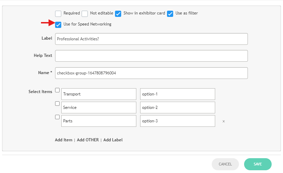Click the option-1 value field
283x173 pixels.
[177, 94]
